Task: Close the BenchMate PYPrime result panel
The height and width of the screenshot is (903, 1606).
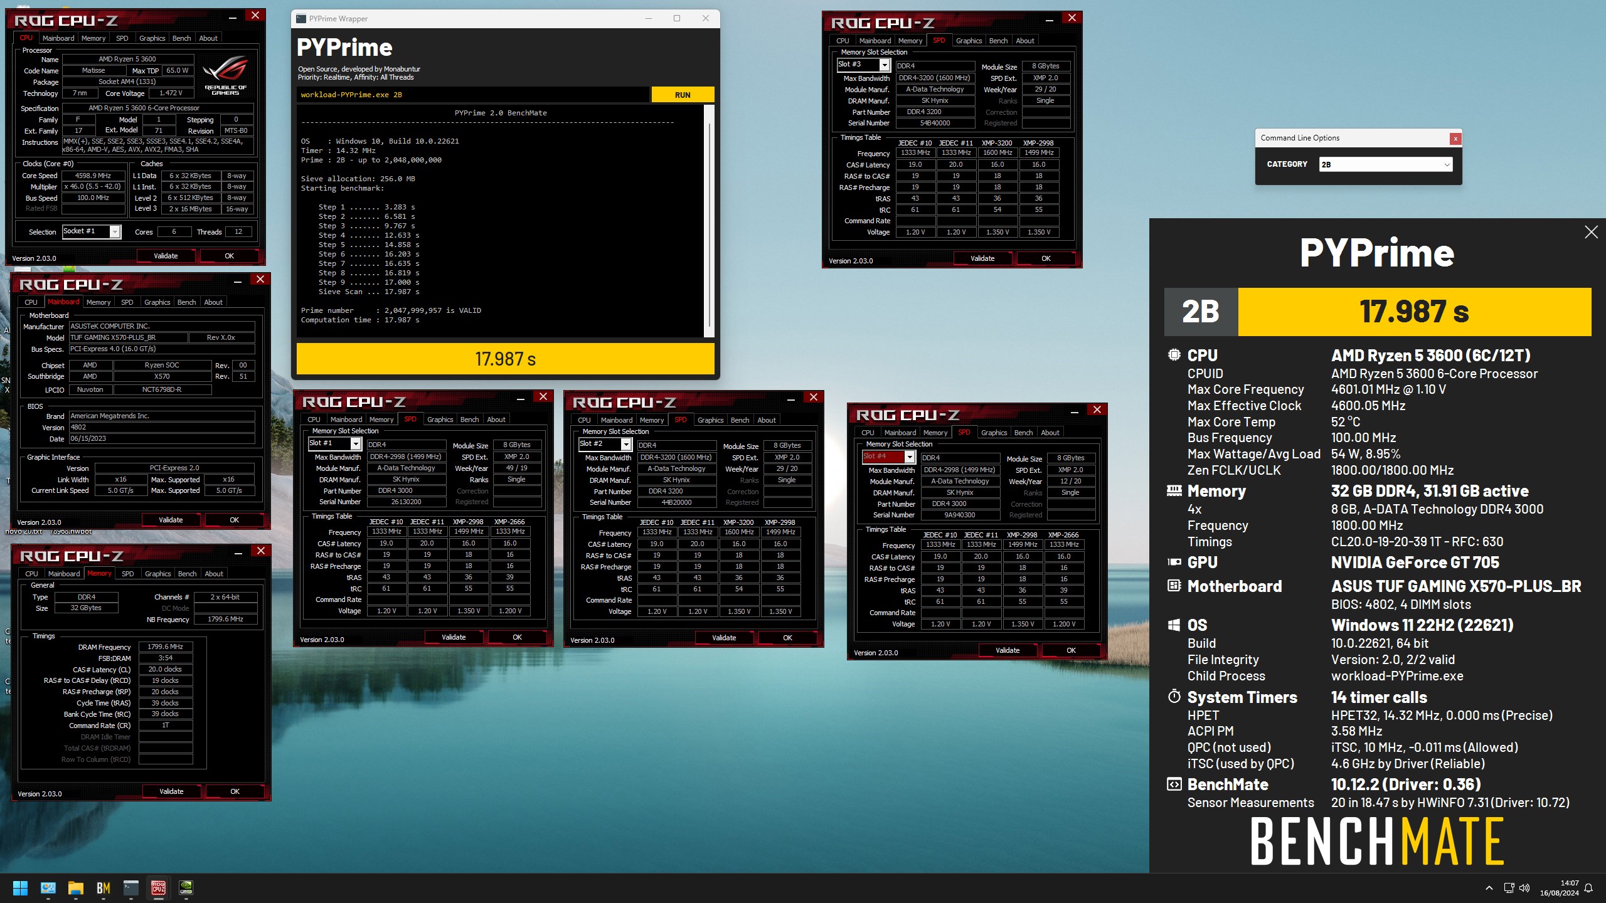Action: [1591, 232]
